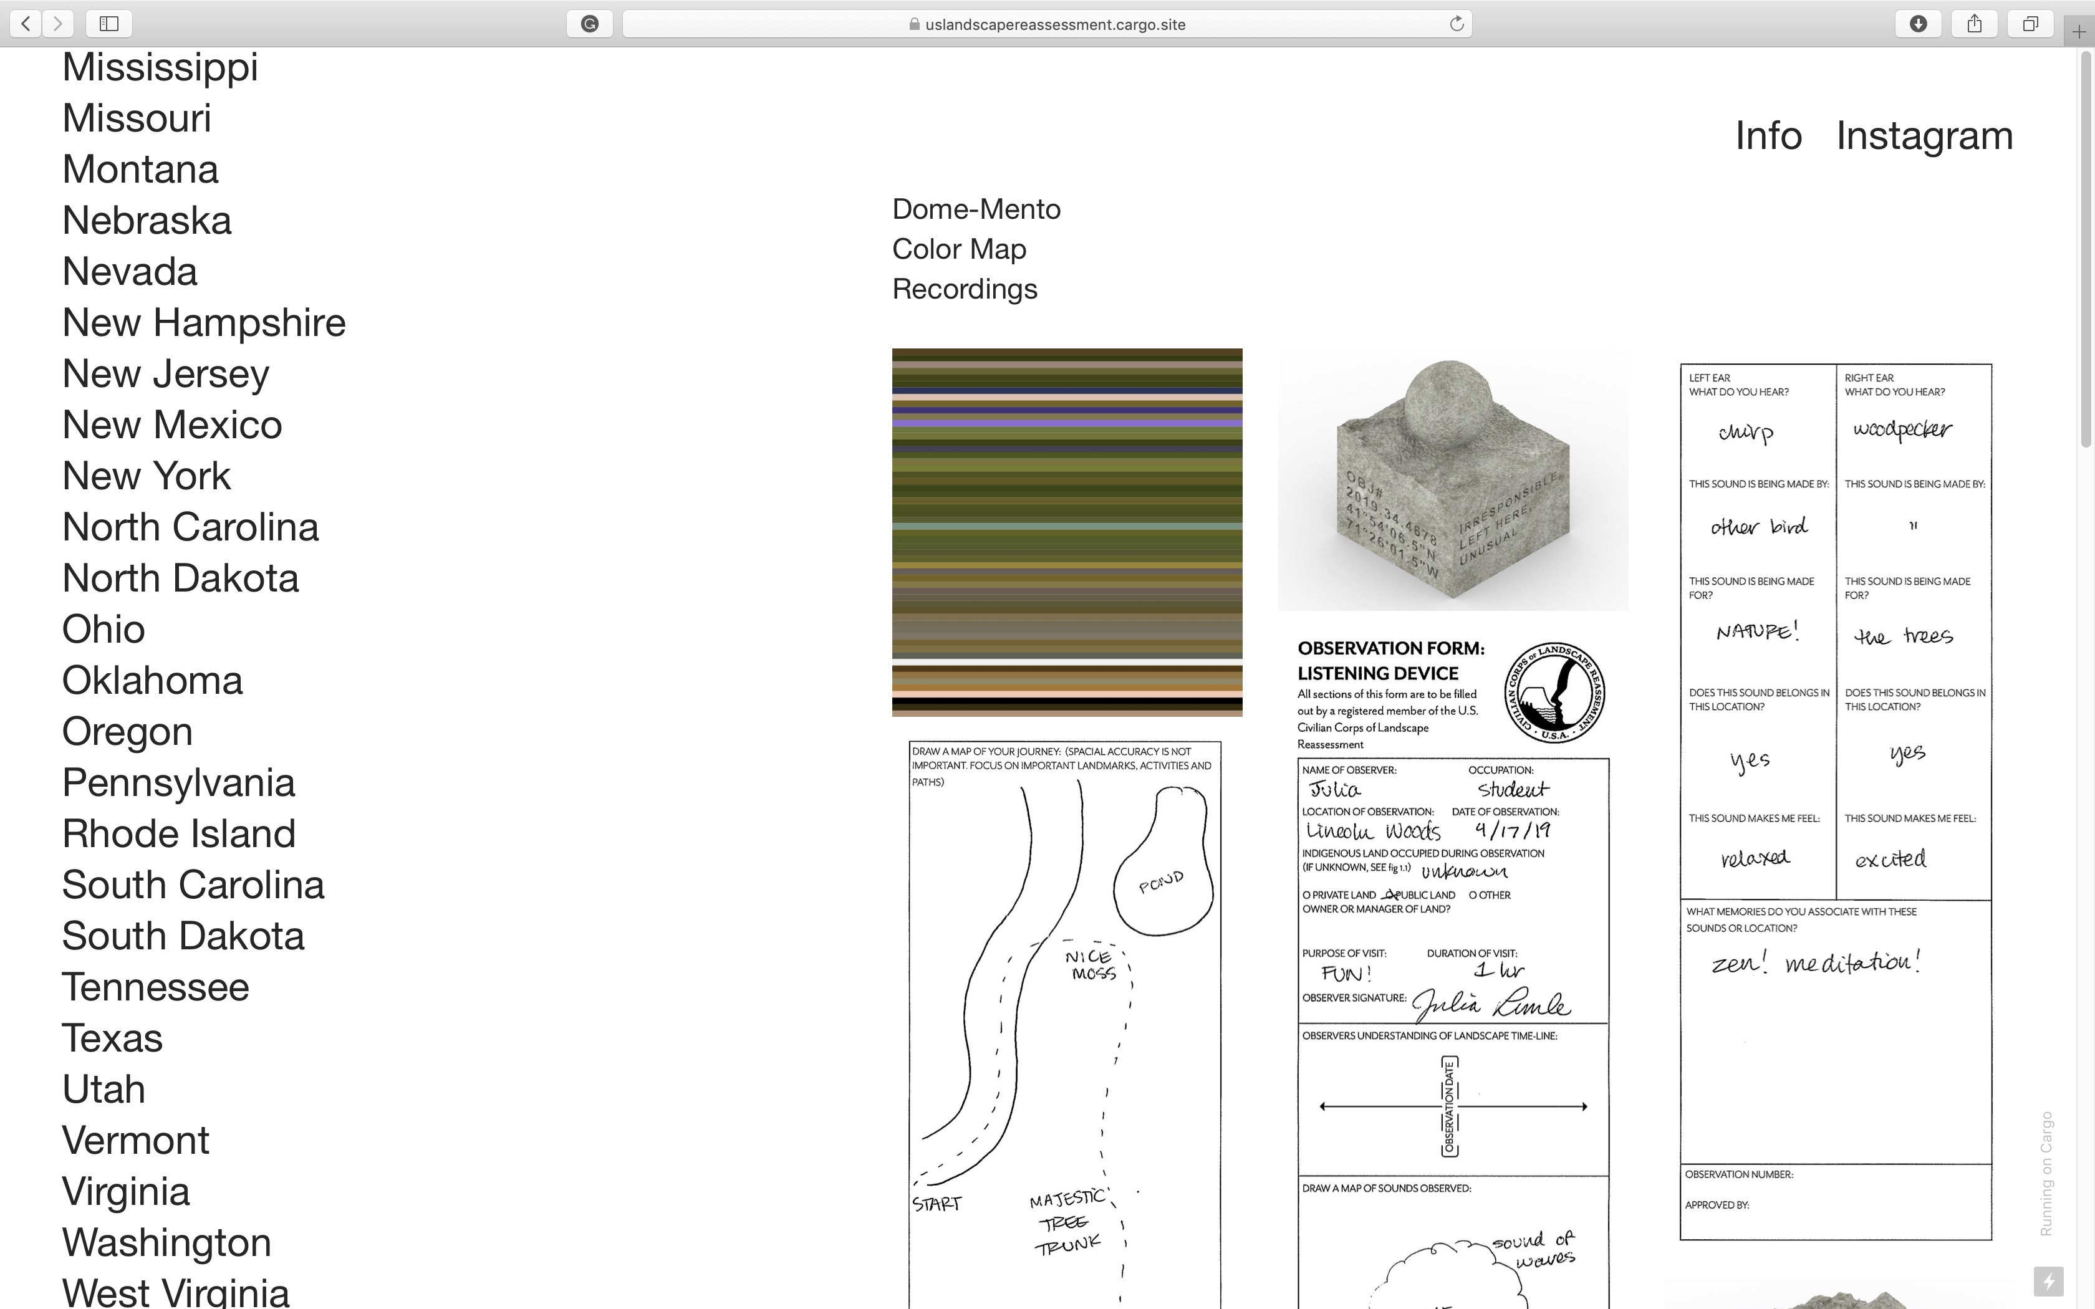Open Safari downloads icon
The width and height of the screenshot is (2095, 1309).
coord(1917,24)
